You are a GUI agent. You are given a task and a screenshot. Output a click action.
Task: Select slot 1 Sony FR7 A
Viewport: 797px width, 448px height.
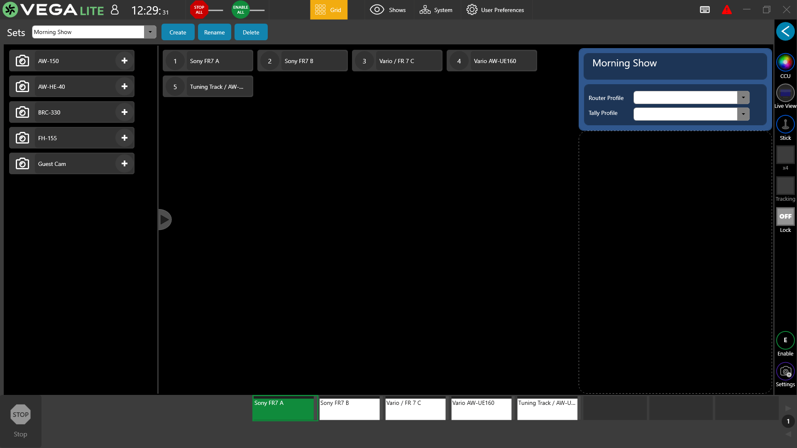click(x=208, y=61)
